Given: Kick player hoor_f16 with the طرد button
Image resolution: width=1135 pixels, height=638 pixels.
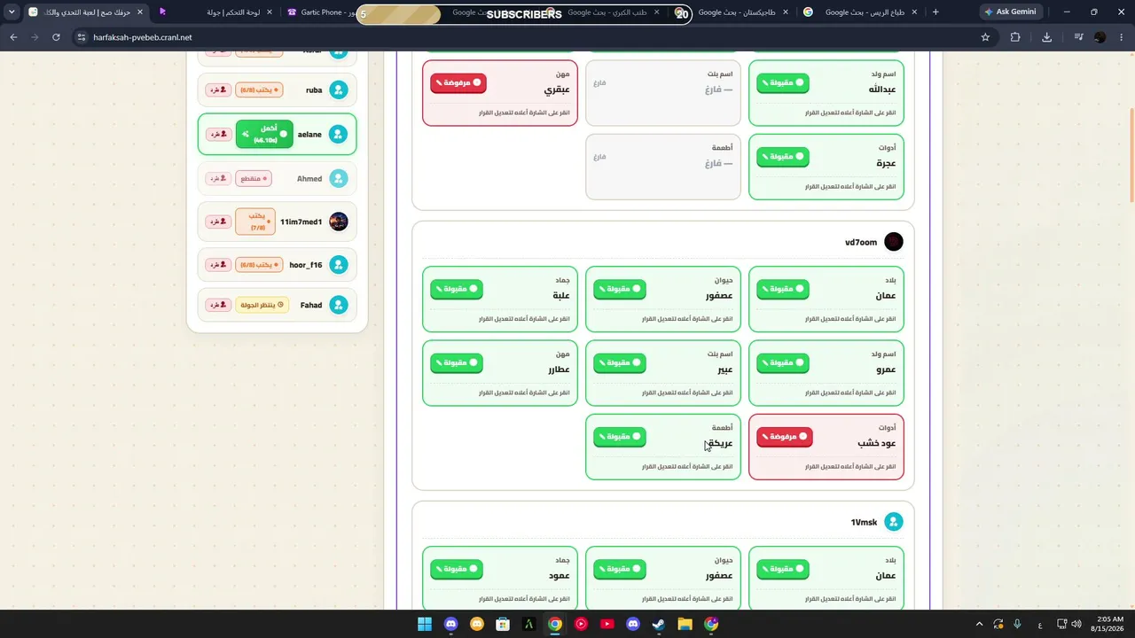Looking at the screenshot, I should [x=217, y=265].
